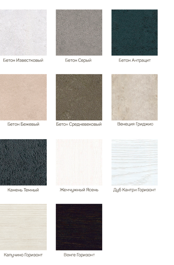The width and height of the screenshot is (174, 265).
Task: Click the "Дуб Кантри Горизонт" label
Action: coord(134,190)
